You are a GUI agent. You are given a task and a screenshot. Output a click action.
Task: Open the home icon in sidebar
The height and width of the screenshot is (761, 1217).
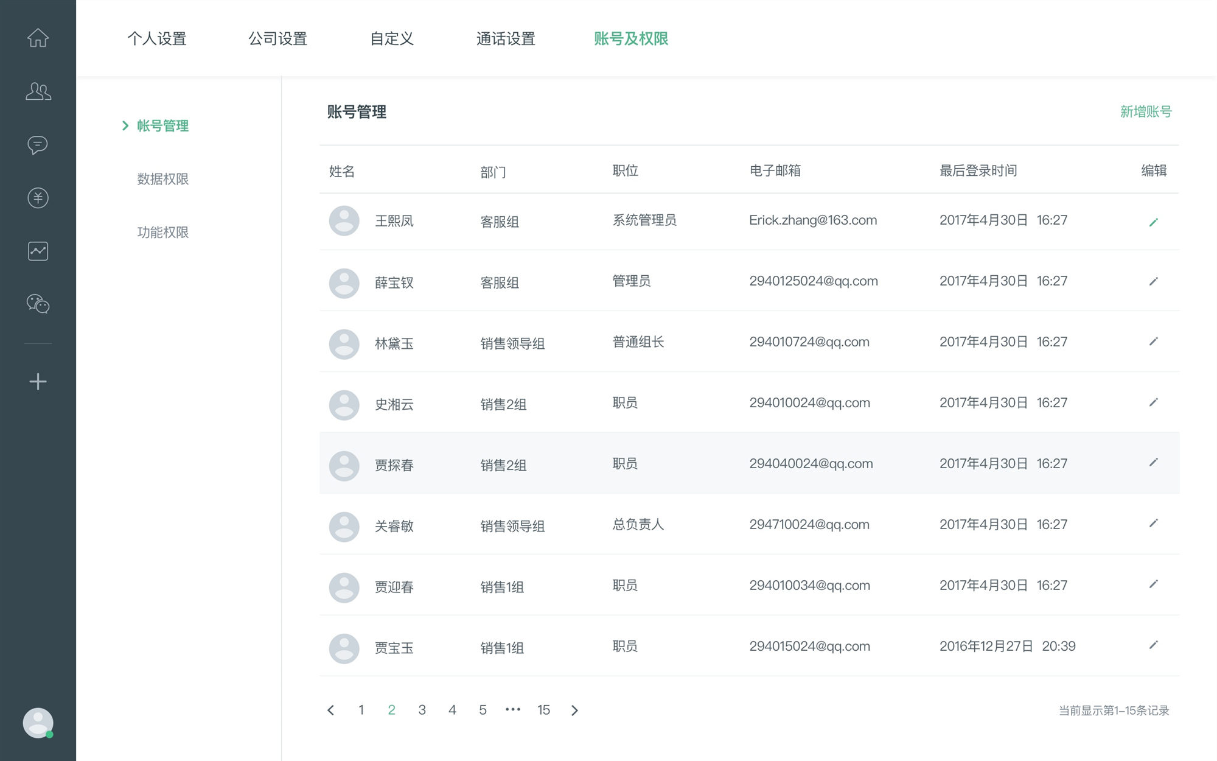coord(38,38)
